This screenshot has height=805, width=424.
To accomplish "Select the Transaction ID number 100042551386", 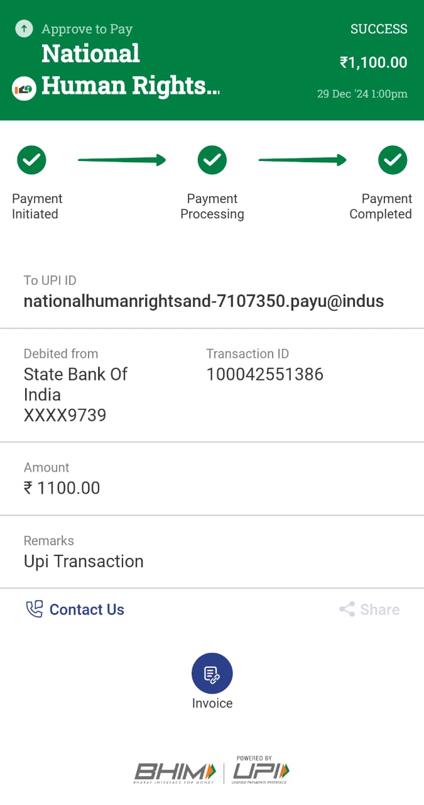I will click(264, 374).
